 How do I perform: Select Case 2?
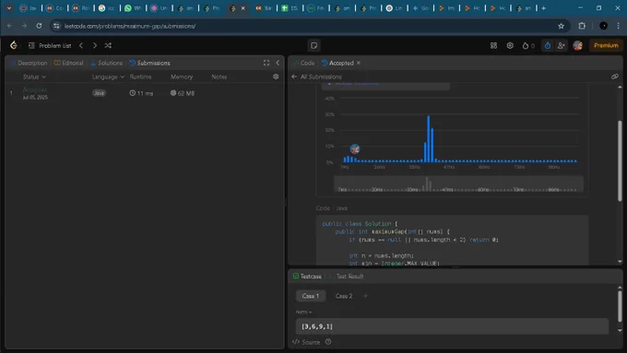(344, 296)
